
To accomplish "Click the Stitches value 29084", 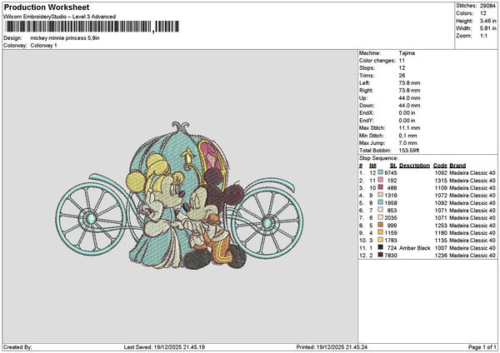I will (487, 6).
